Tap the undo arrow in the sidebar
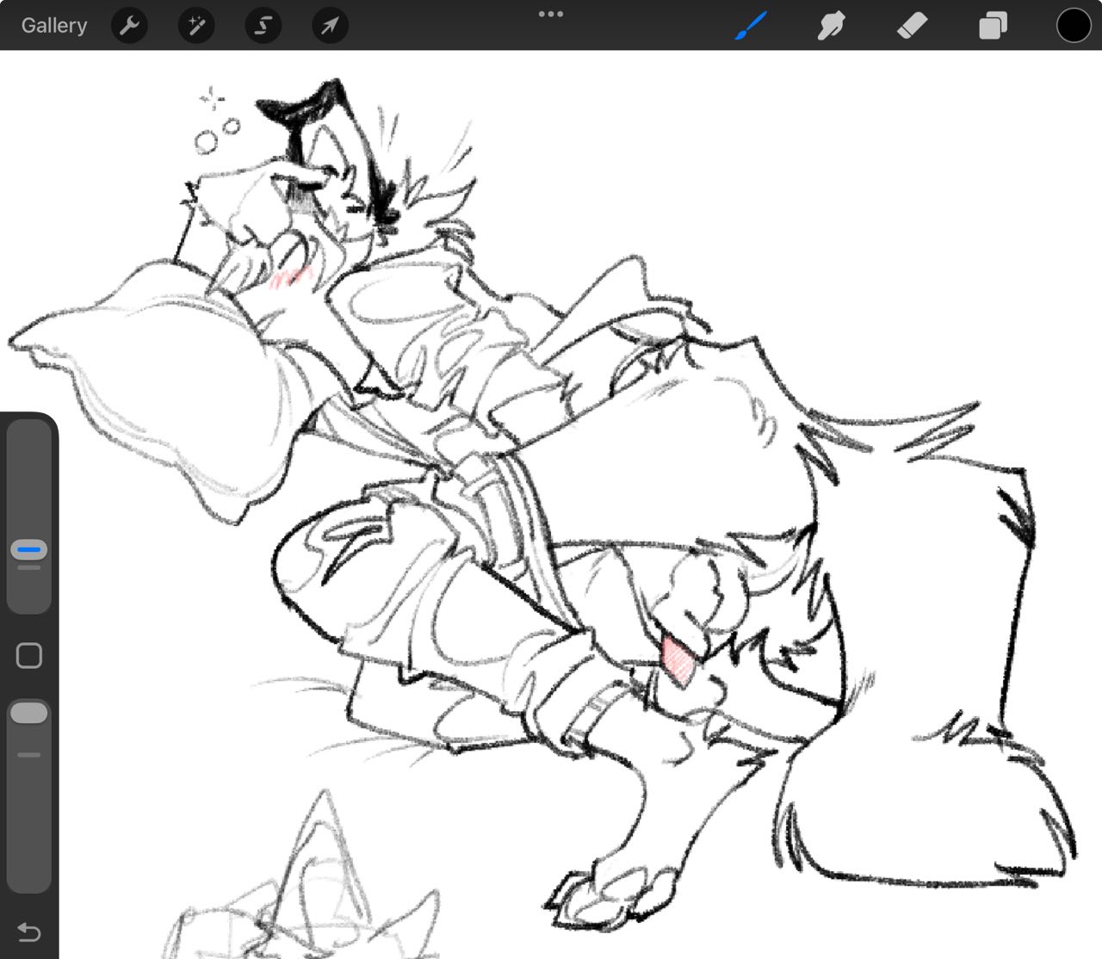This screenshot has width=1102, height=959. (x=29, y=932)
